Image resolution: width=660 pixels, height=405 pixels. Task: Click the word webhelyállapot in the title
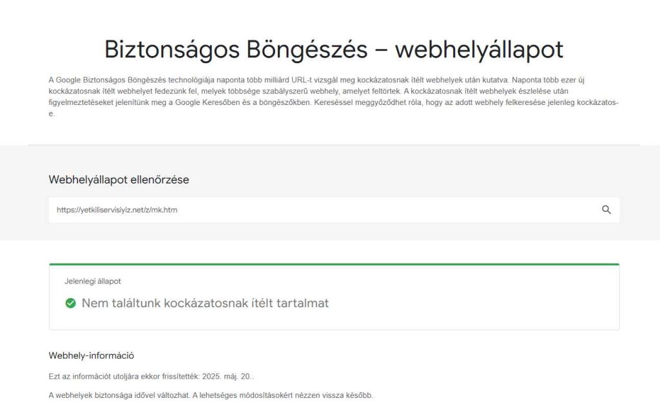[x=479, y=50]
